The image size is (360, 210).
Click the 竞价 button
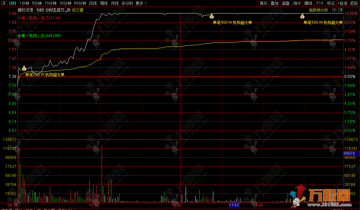click(263, 3)
